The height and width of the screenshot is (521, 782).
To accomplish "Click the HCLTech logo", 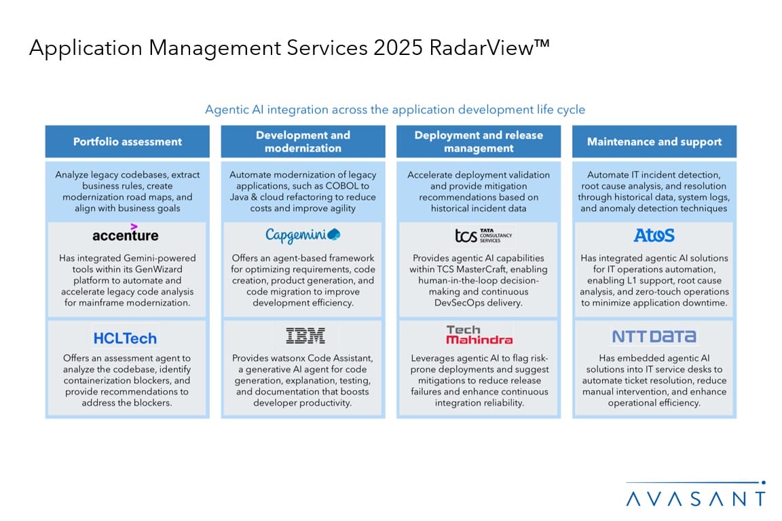I will pos(125,338).
